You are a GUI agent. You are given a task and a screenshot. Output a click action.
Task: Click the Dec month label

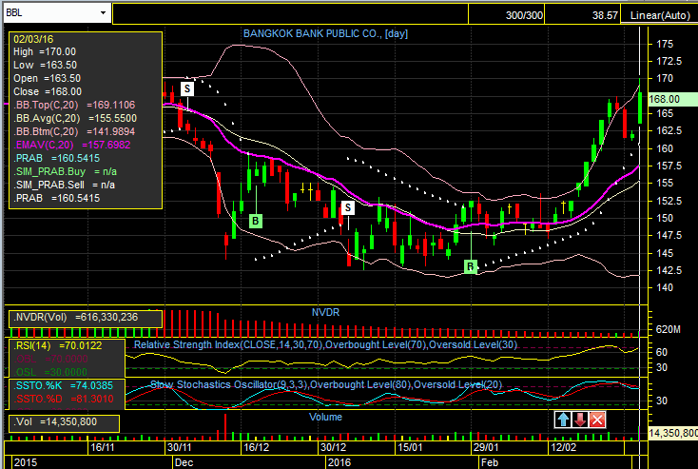[184, 462]
